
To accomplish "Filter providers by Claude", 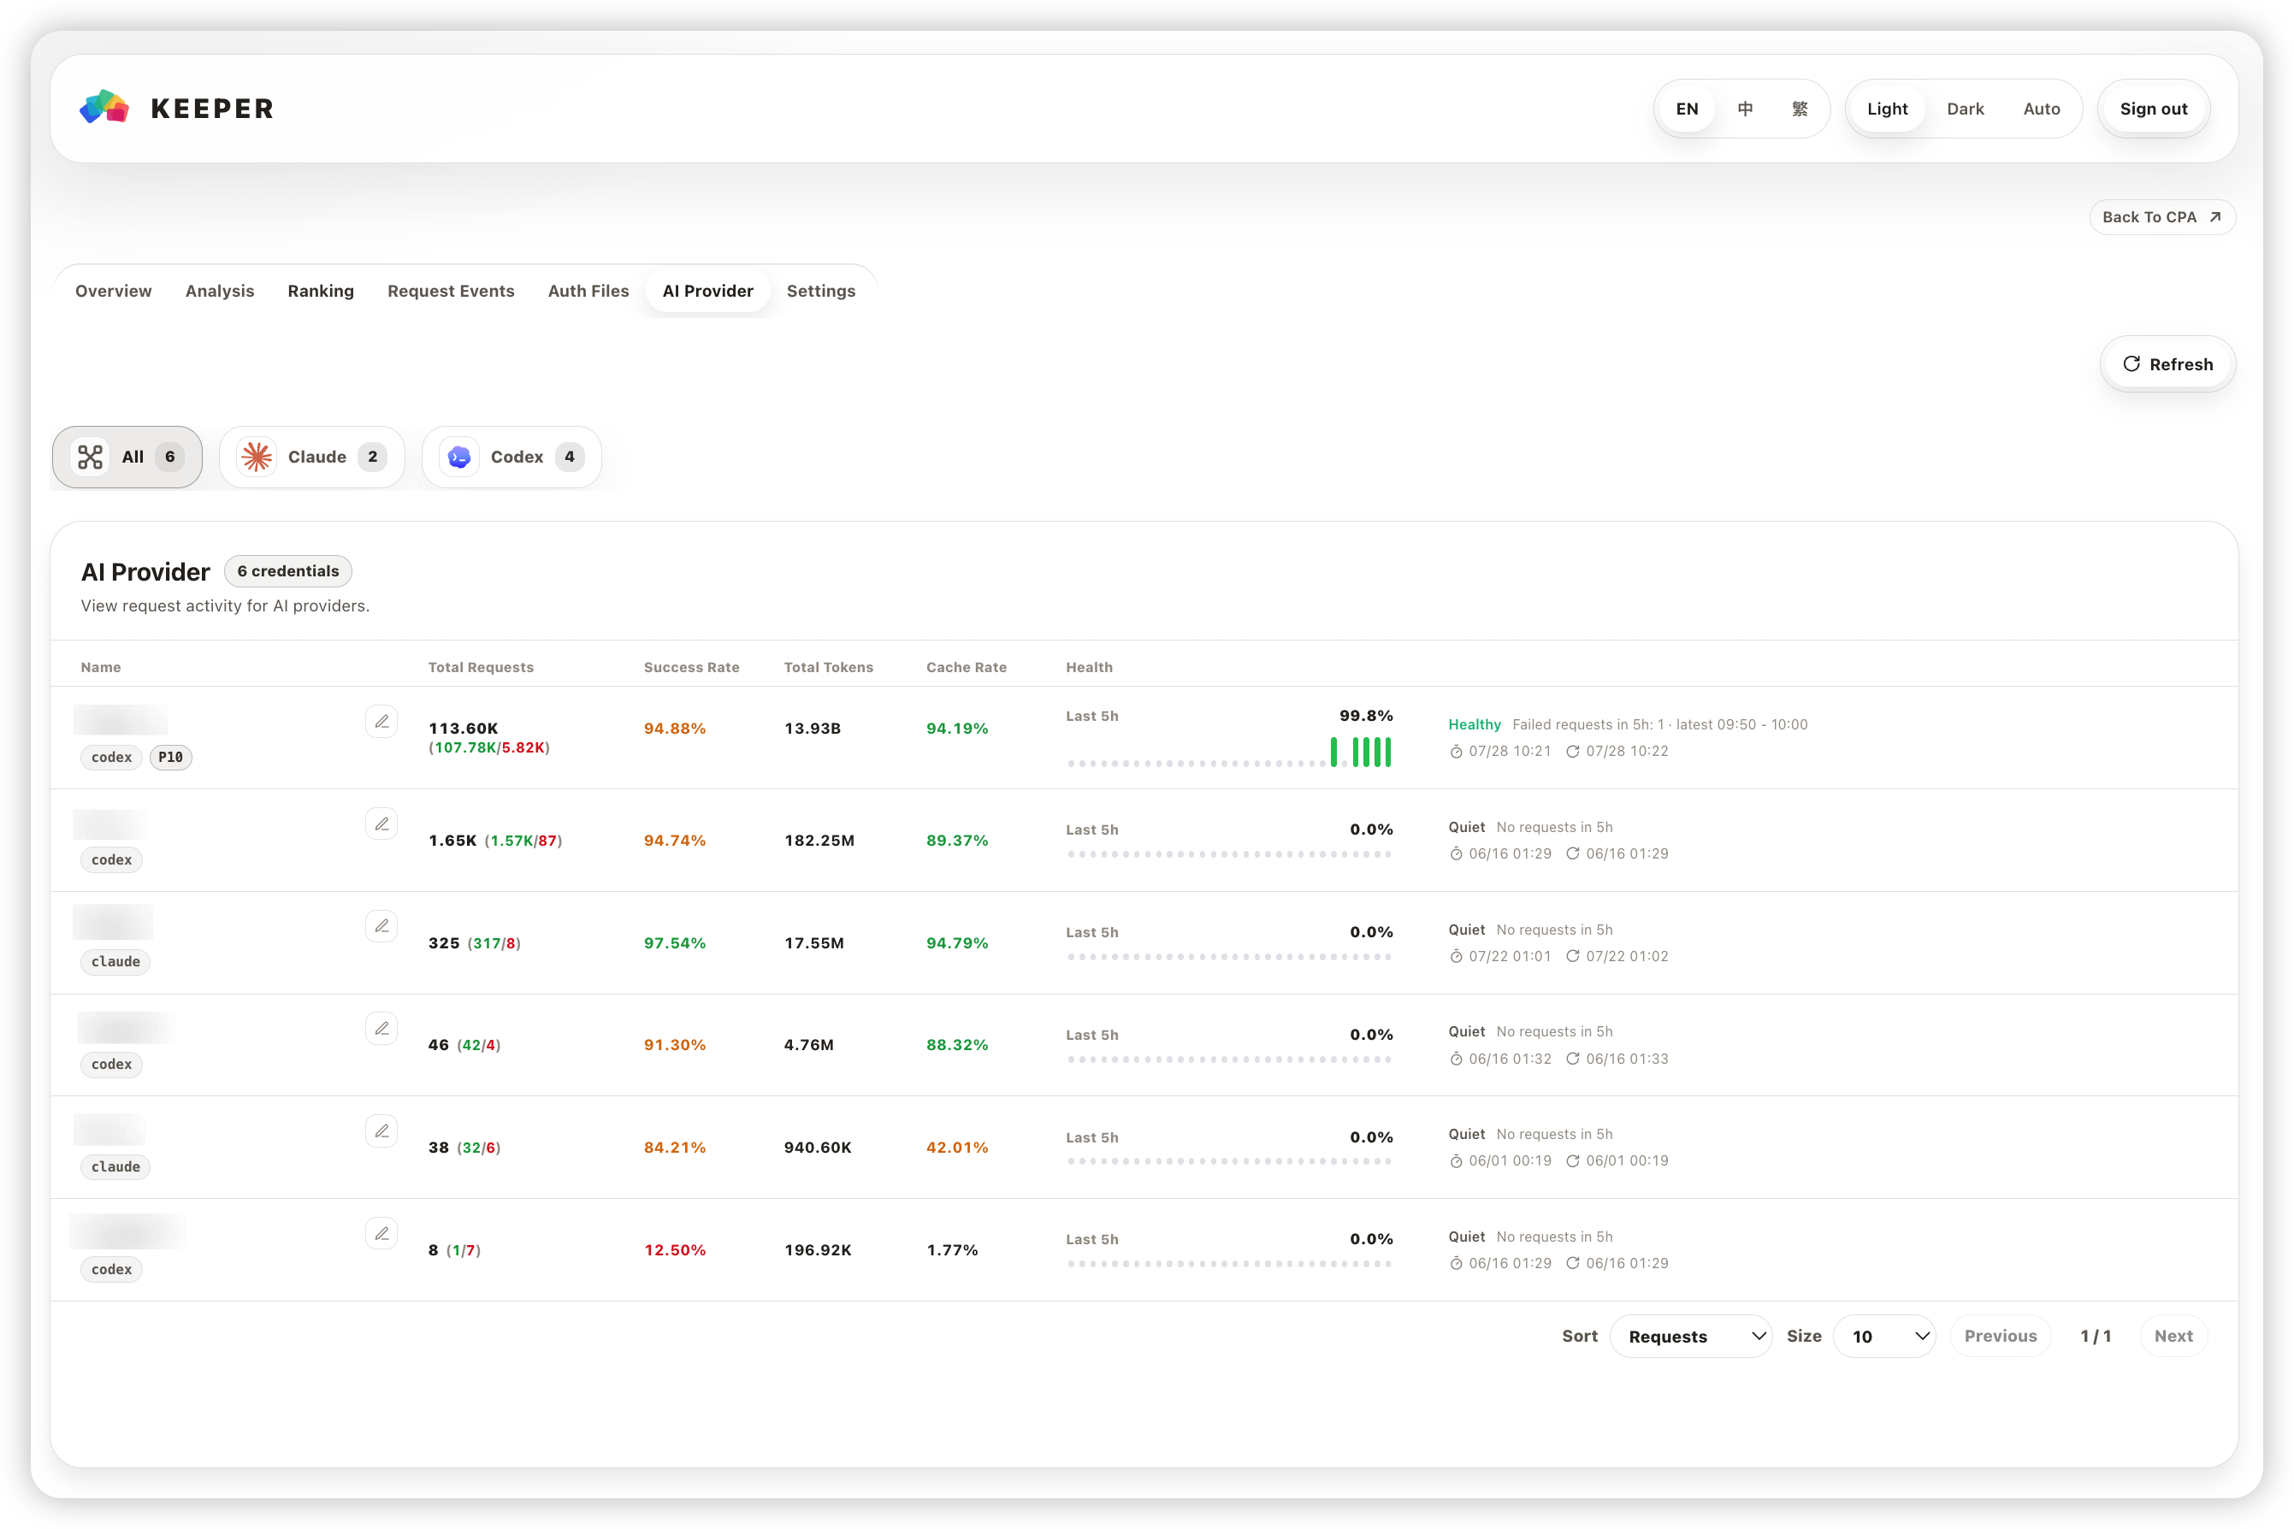I will tap(312, 457).
